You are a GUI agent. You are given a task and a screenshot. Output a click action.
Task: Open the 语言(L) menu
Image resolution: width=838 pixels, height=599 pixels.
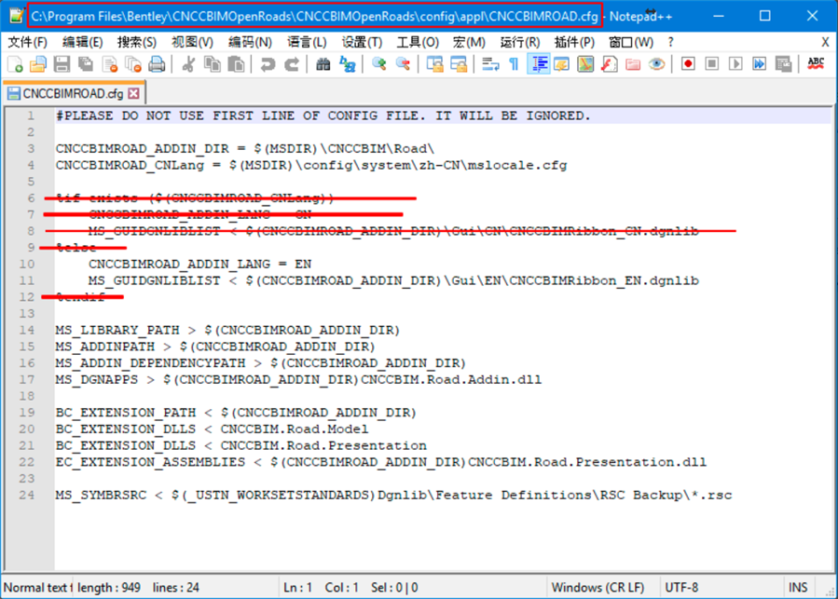(307, 42)
